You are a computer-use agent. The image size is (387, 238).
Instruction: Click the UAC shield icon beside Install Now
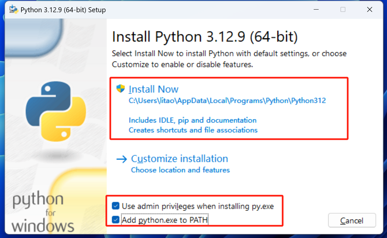[121, 89]
